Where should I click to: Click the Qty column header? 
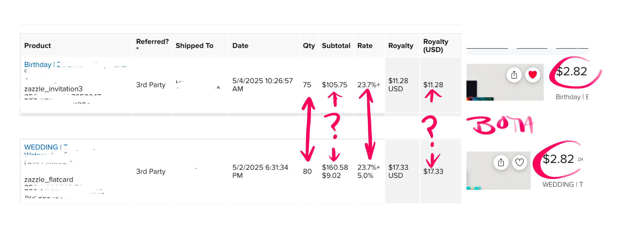pos(309,46)
